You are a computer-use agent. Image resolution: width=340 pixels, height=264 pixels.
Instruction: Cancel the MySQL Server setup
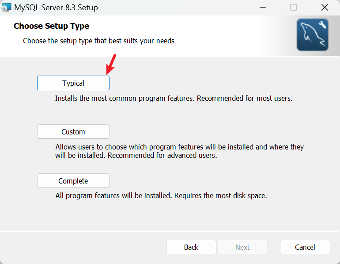tap(305, 247)
